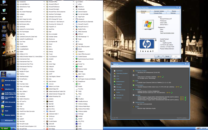Select Audio in Speccy sidebar
The image size is (208, 130).
pyautogui.click(x=118, y=93)
